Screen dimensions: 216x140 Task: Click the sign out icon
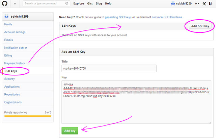[x=211, y=3]
